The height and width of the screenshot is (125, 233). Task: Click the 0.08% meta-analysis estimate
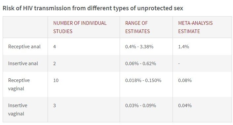click(185, 80)
